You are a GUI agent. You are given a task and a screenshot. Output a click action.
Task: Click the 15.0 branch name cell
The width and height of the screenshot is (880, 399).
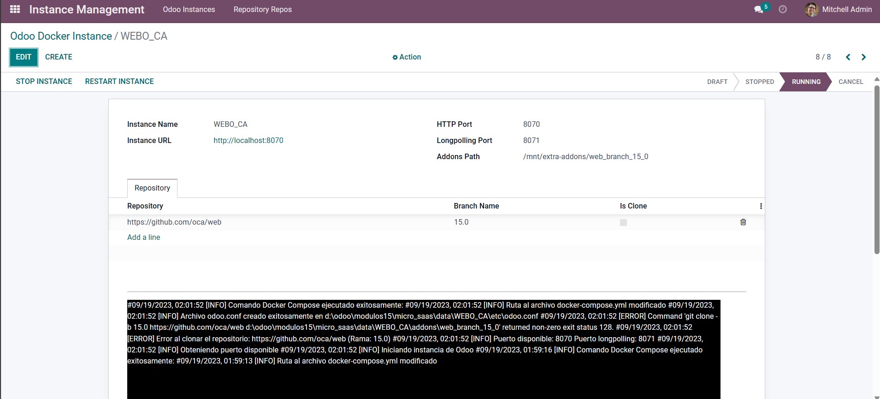[461, 222]
